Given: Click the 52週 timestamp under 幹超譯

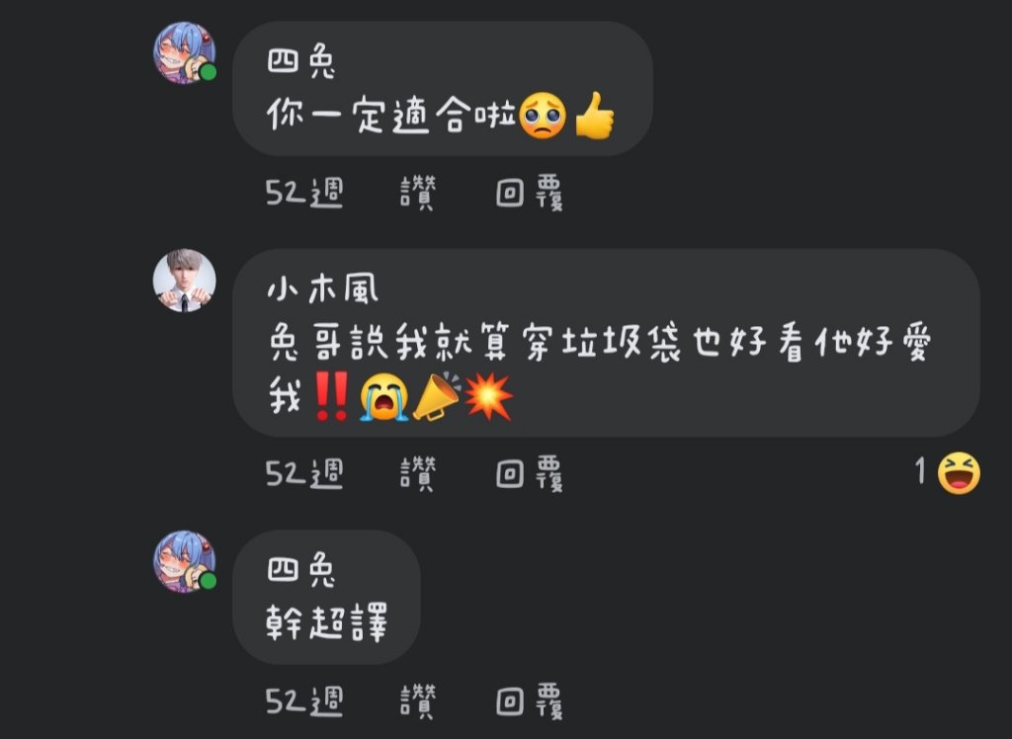Looking at the screenshot, I should point(304,700).
